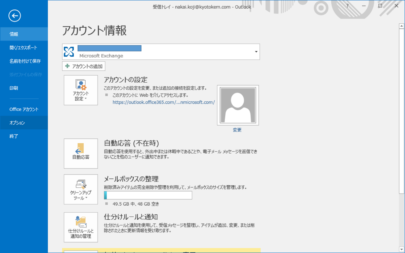Open the outlook.office365.com web access link
The image size is (405, 253).
point(164,102)
